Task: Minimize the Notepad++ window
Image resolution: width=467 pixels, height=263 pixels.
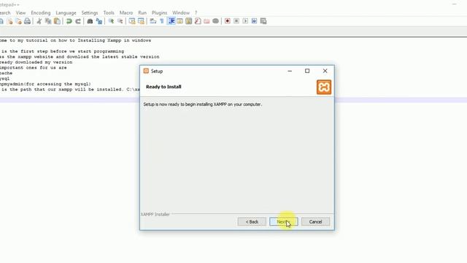Action: [454, 4]
